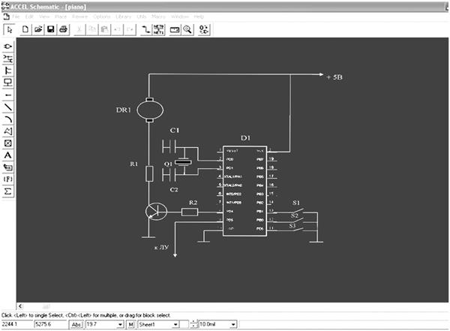
Task: Toggle the Abs coordinate mode button
Action: pos(76,324)
